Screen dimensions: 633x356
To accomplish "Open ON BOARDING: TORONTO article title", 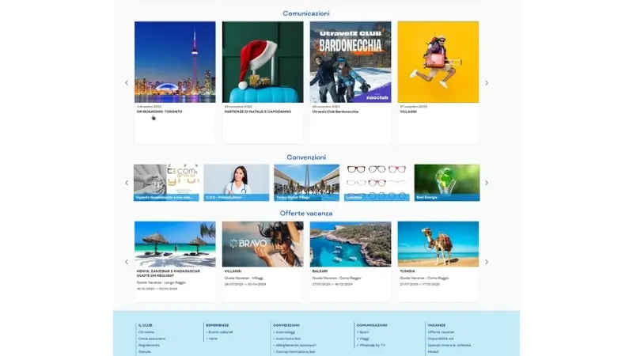I will 160,112.
